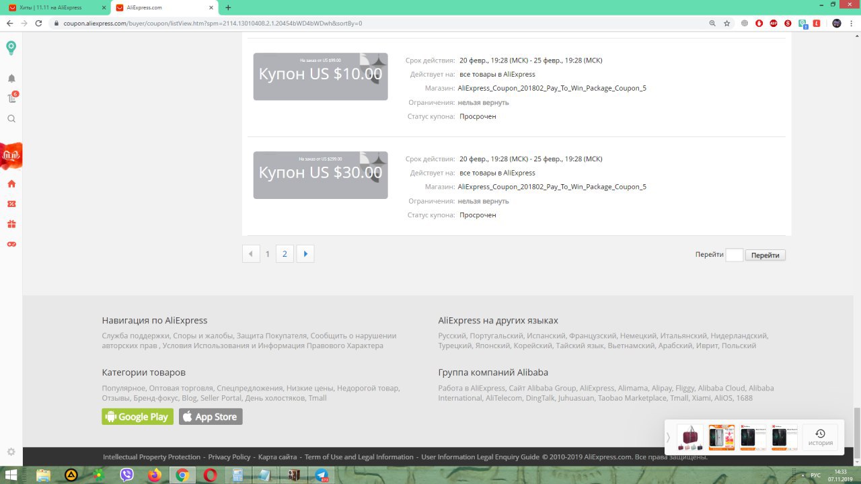The image size is (861, 484).
Task: Open a new browser tab
Action: pos(228,7)
